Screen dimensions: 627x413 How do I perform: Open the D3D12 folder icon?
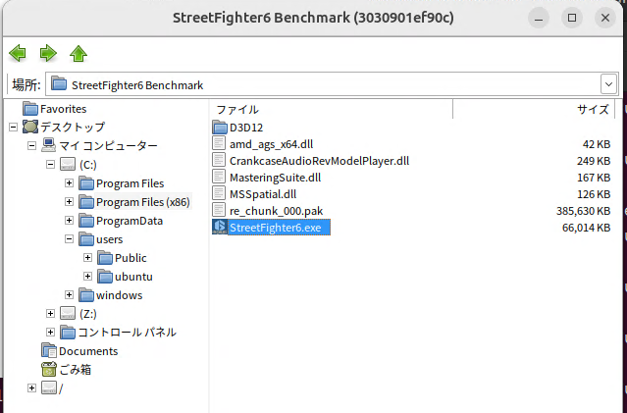[220, 128]
